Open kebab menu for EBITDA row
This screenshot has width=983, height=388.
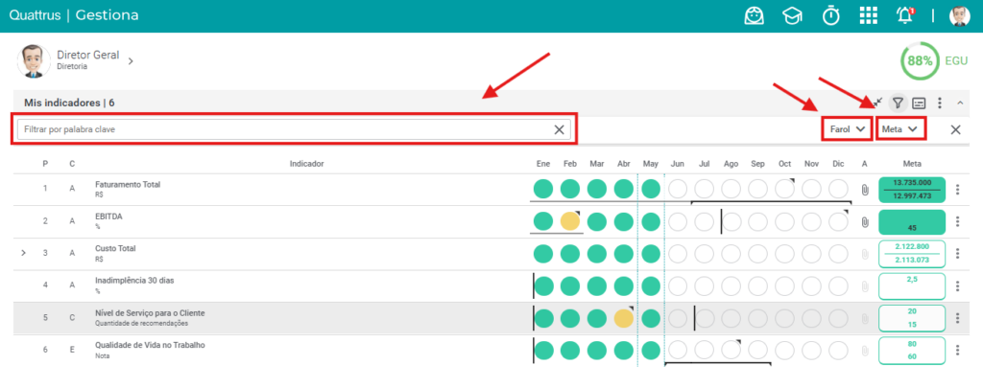pos(957,221)
